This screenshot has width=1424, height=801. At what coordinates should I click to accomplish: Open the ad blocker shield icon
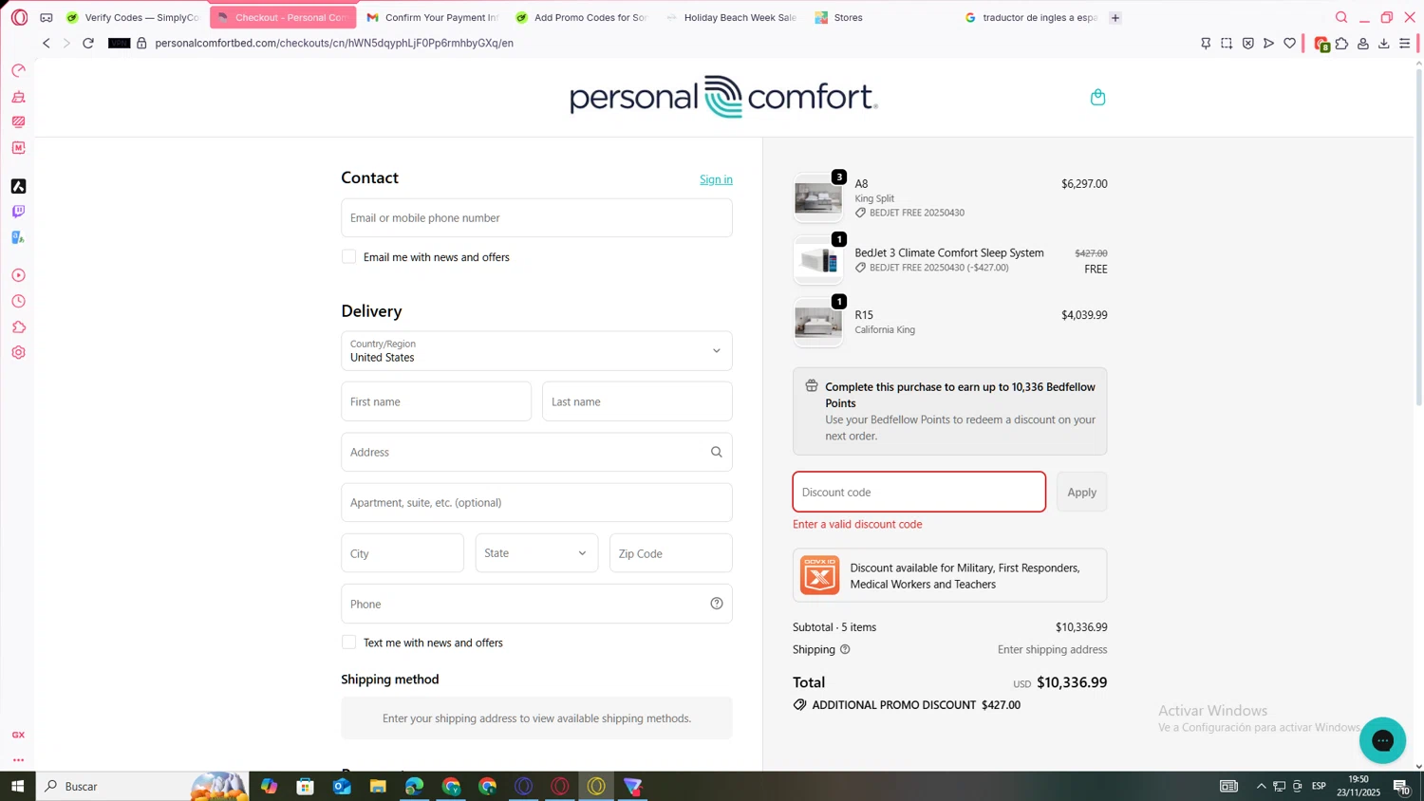1247,43
